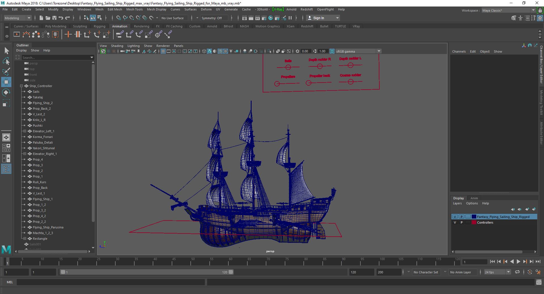This screenshot has height=294, width=544.
Task: Open the Mesh Tools menu
Action: (134, 9)
